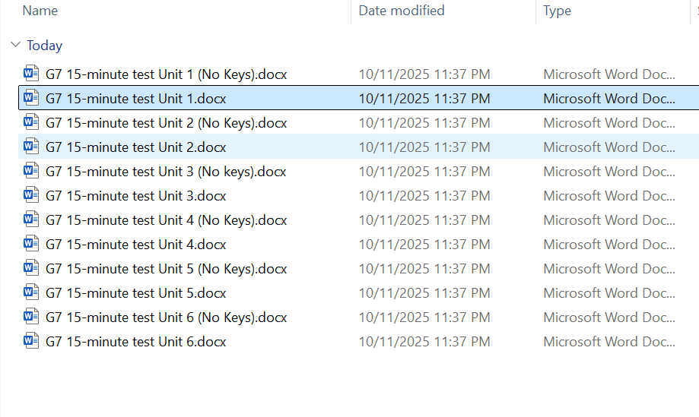Click Word icon of Unit 3 (No keys) file
This screenshot has height=417, width=699.
pyautogui.click(x=31, y=172)
